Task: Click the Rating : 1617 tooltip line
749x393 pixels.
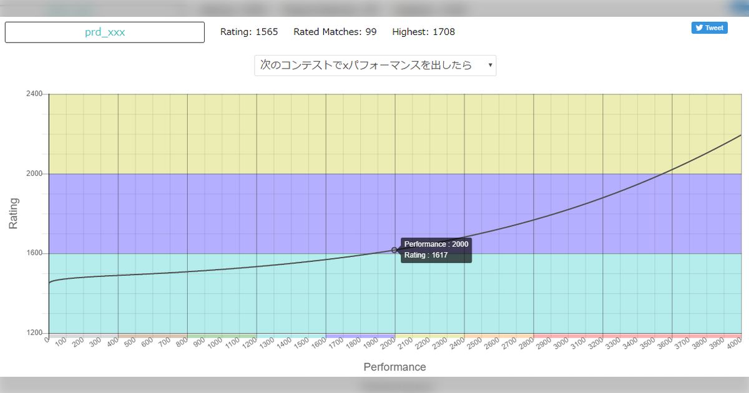Action: 426,255
